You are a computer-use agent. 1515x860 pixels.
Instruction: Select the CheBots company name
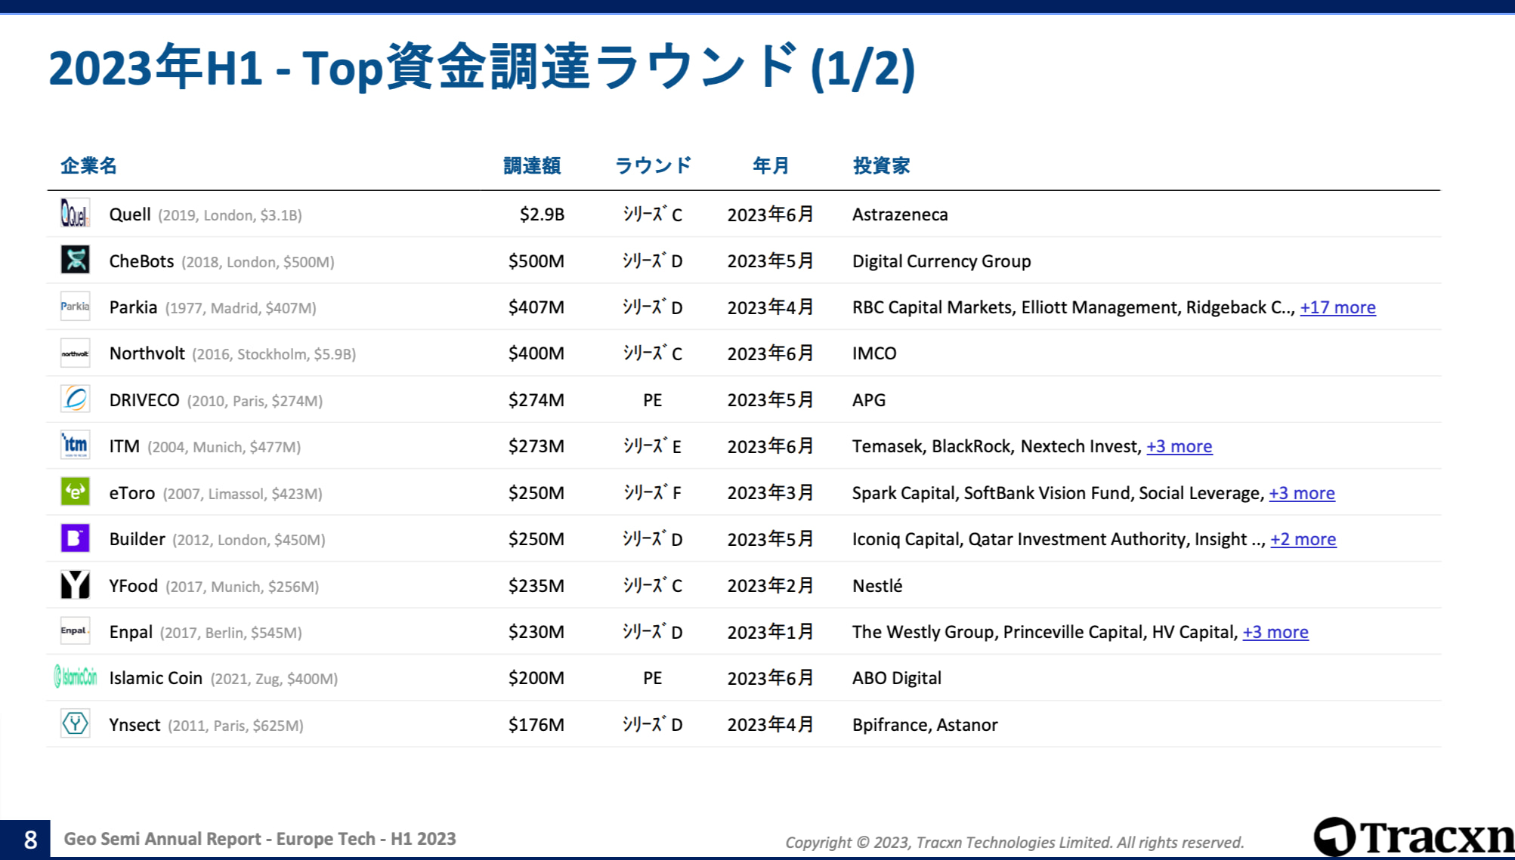pos(141,261)
